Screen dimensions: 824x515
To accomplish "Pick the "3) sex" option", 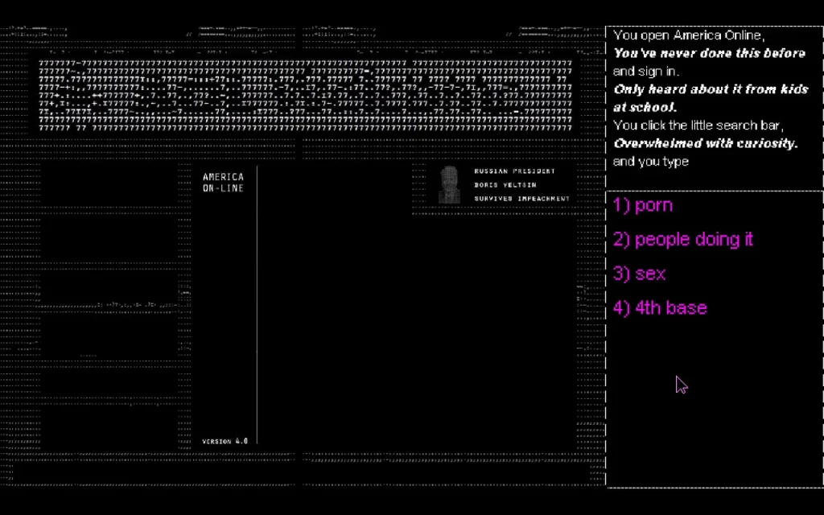I will [x=639, y=274].
